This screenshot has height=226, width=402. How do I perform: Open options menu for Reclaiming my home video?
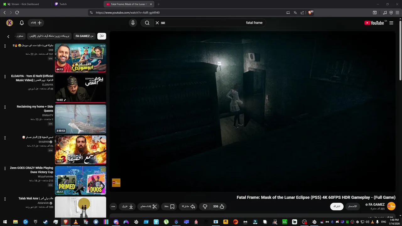(x=5, y=107)
